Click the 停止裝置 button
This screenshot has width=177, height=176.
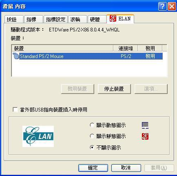[x=114, y=89]
